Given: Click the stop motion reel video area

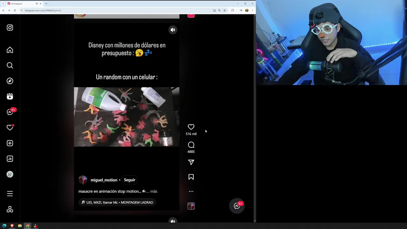Looking at the screenshot, I should click(x=127, y=117).
